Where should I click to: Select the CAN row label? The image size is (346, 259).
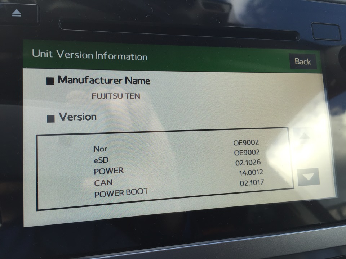click(103, 183)
